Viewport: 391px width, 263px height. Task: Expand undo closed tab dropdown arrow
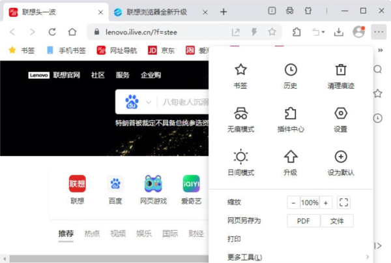(x=323, y=32)
